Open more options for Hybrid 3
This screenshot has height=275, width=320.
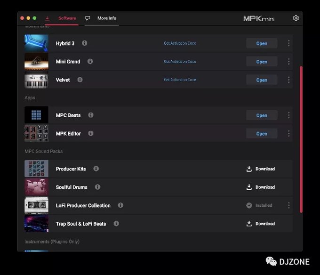pyautogui.click(x=288, y=43)
